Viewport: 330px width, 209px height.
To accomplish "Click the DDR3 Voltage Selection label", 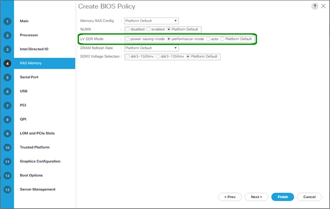I will click(100, 56).
